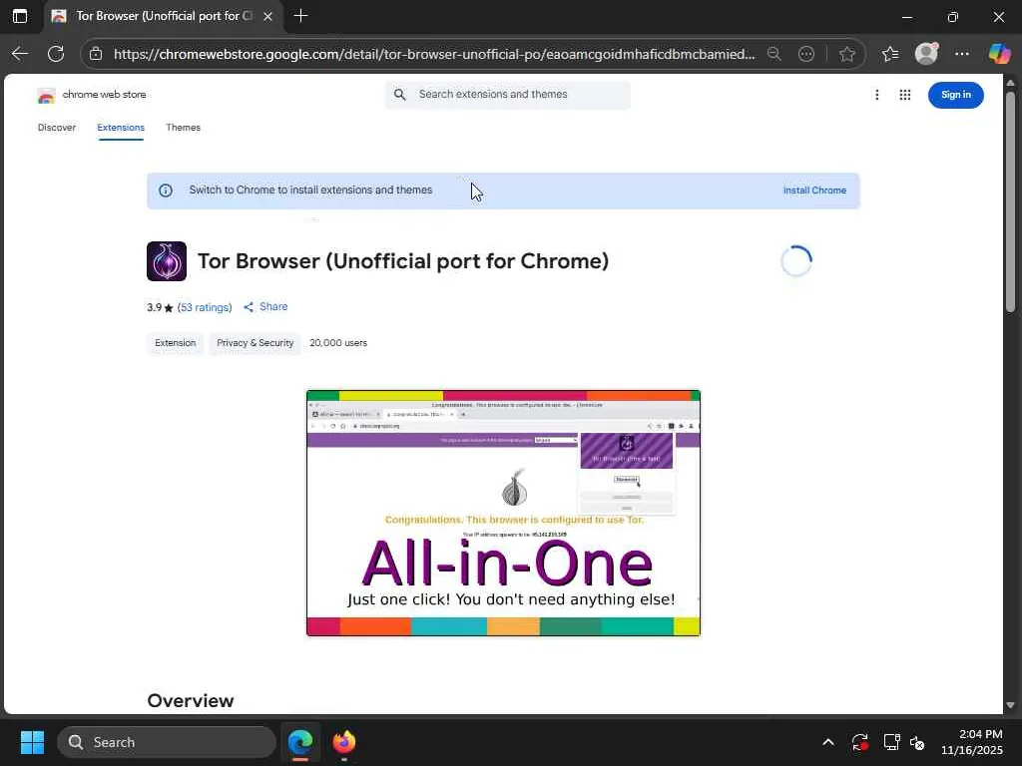Open the browser profile avatar
The width and height of the screenshot is (1022, 766).
[x=926, y=54]
